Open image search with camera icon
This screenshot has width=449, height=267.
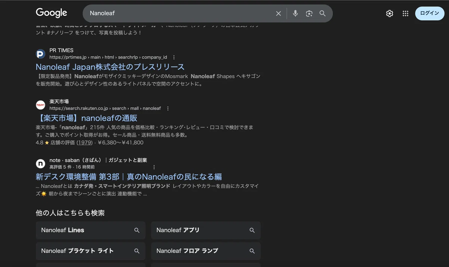click(309, 13)
